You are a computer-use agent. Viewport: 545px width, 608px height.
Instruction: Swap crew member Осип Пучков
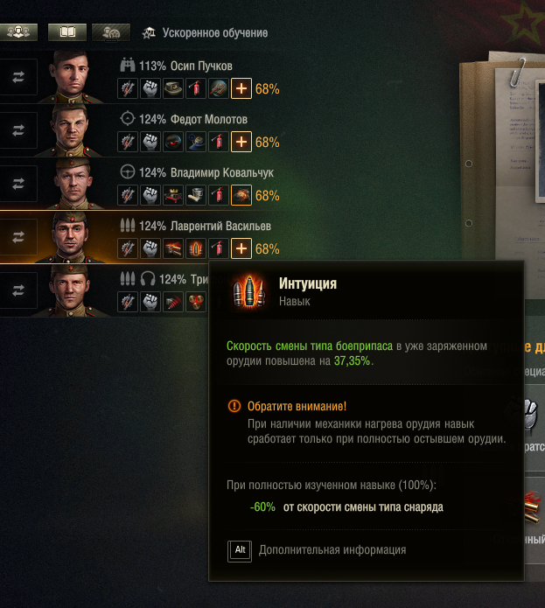[x=18, y=77]
